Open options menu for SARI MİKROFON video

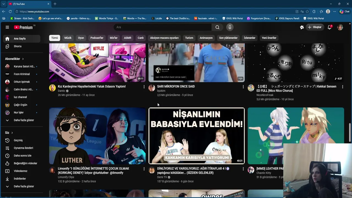243,87
